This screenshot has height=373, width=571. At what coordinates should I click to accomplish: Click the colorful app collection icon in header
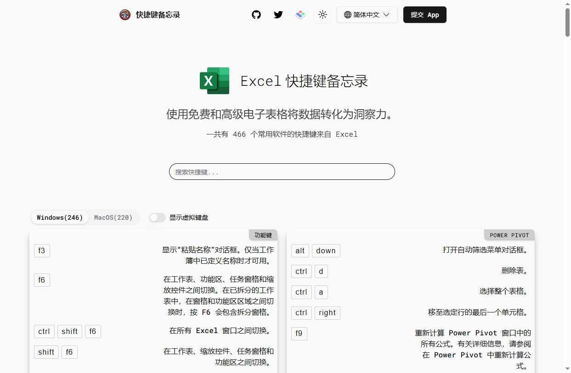(300, 15)
